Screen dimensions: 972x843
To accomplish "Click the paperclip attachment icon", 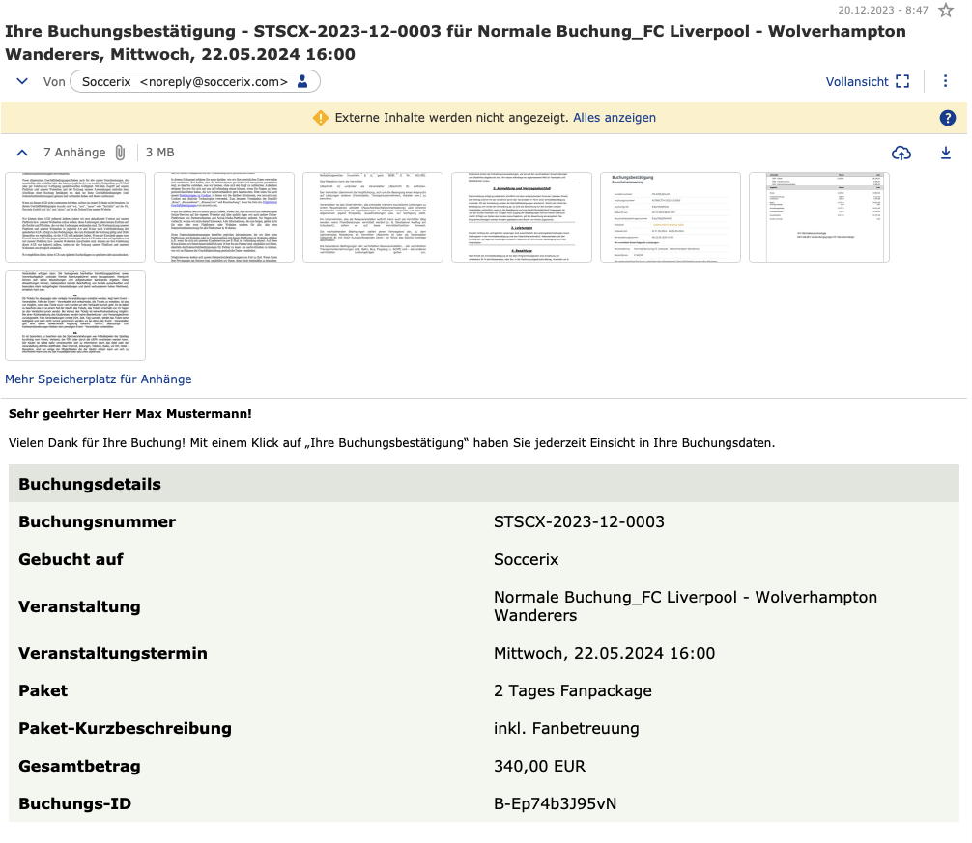I will click(120, 153).
